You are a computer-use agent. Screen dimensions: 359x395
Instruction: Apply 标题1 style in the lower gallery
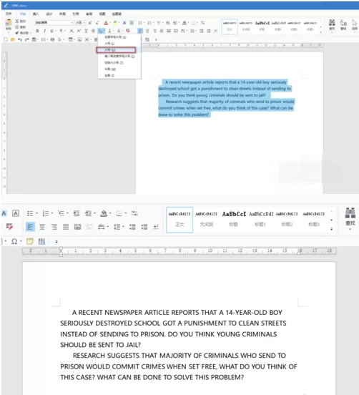tap(260, 220)
